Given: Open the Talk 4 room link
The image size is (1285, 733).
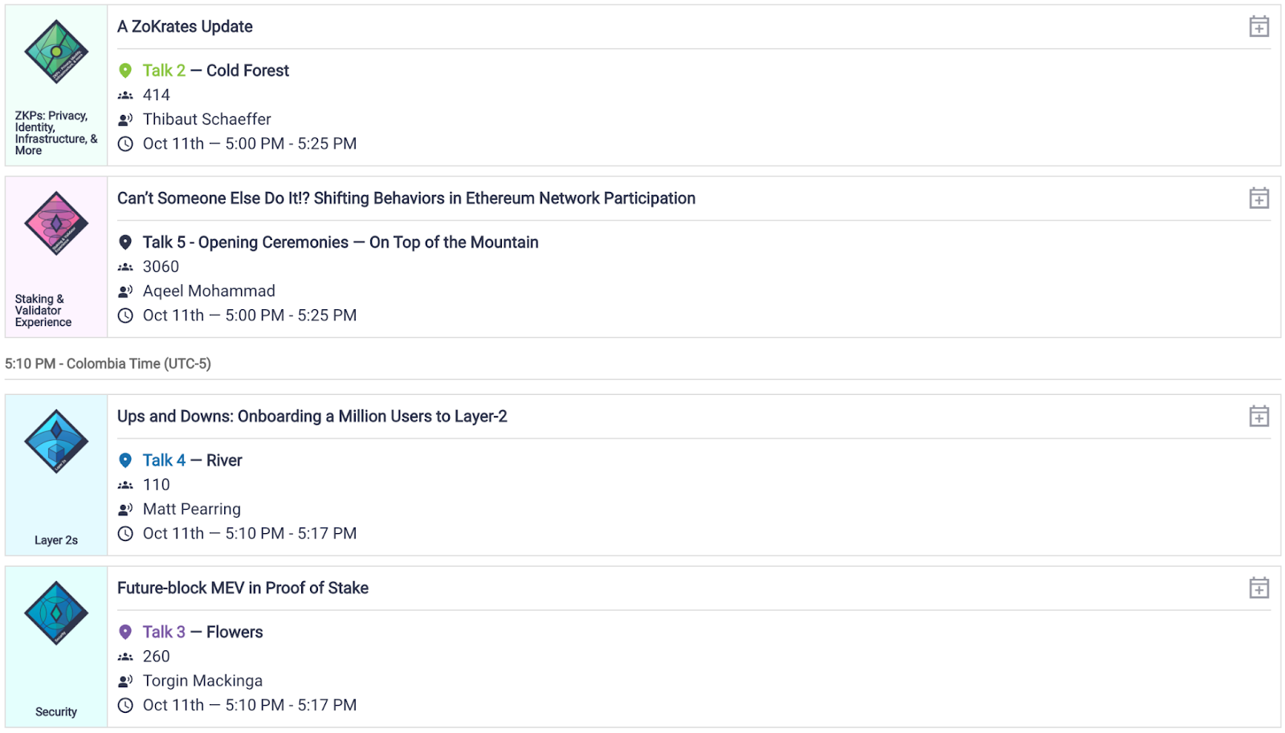Looking at the screenshot, I should (164, 461).
